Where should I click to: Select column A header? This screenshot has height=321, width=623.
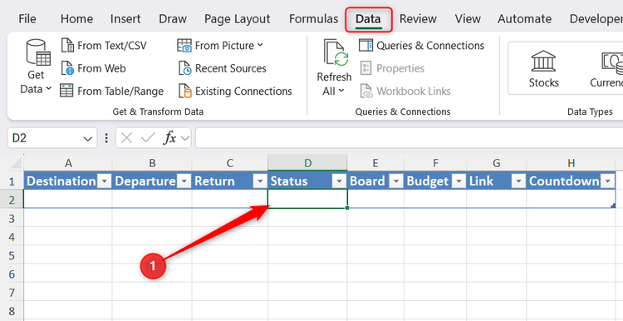pos(68,163)
